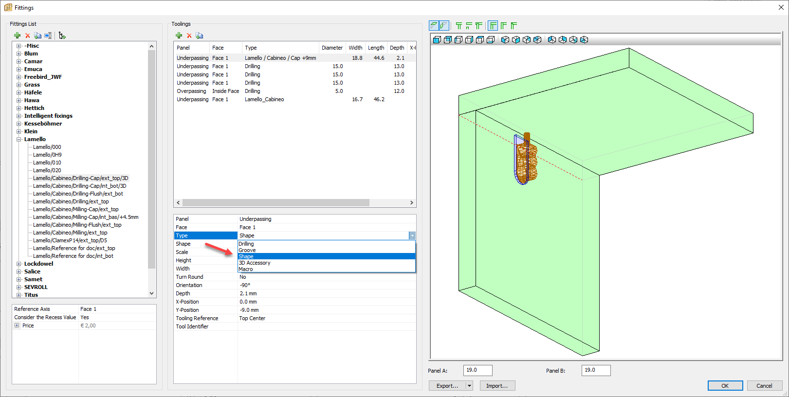Choose the first isometric cube view icon
789x397 pixels.
pos(505,39)
